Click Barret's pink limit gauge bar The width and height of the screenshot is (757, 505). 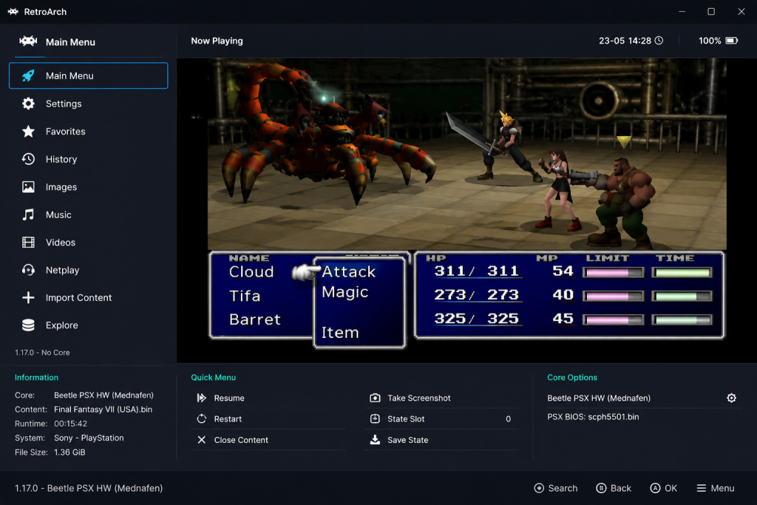coord(613,319)
